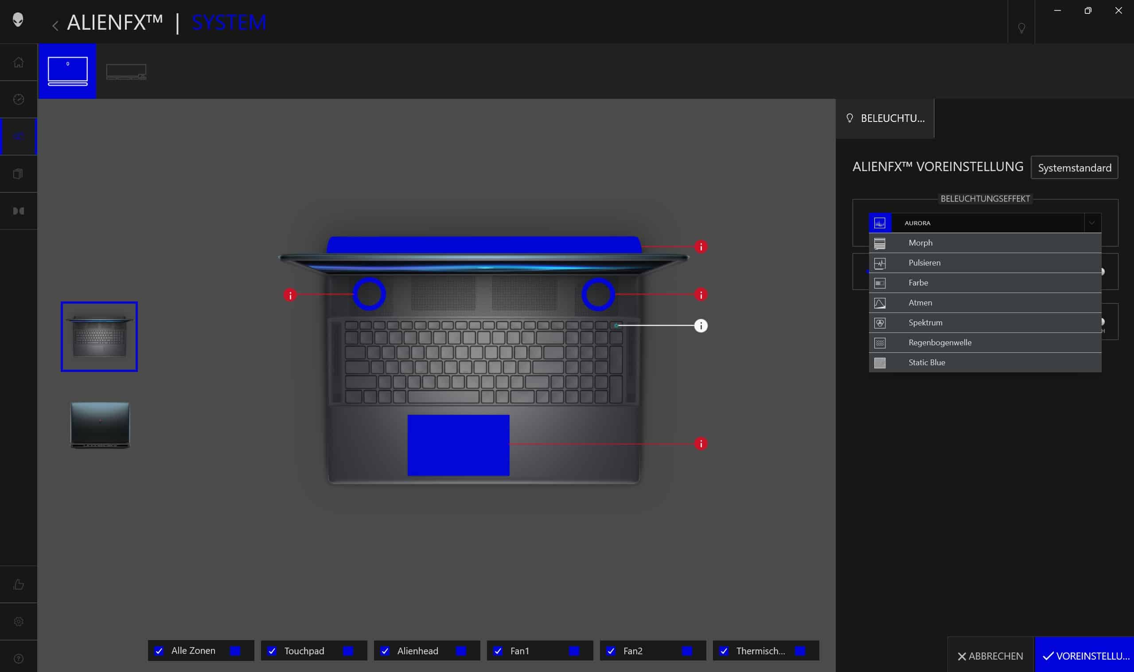Open the Beleuchtung tab

885,119
